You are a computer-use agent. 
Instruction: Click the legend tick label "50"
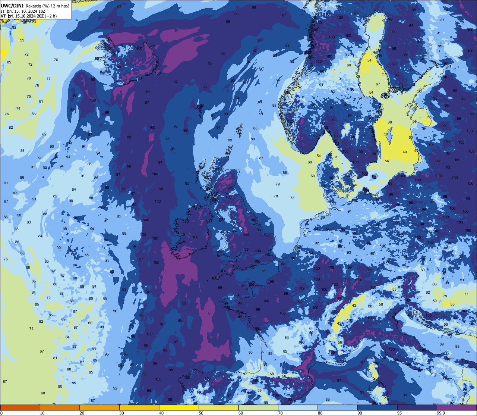pyautogui.click(x=201, y=413)
